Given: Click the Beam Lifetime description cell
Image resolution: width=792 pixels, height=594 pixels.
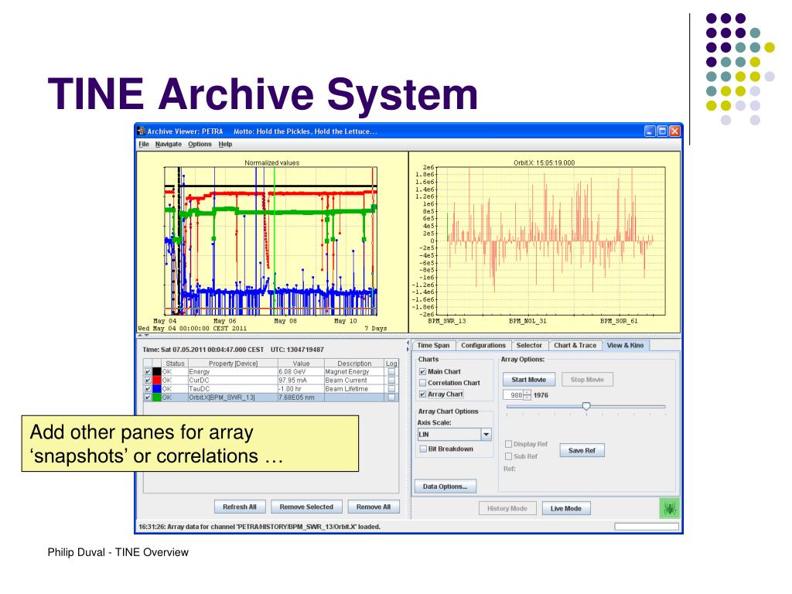Looking at the screenshot, I should pyautogui.click(x=354, y=389).
